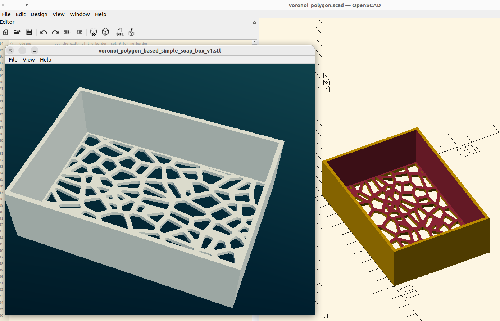
Task: Open the Window menu in OpenSCAD
Action: point(79,14)
